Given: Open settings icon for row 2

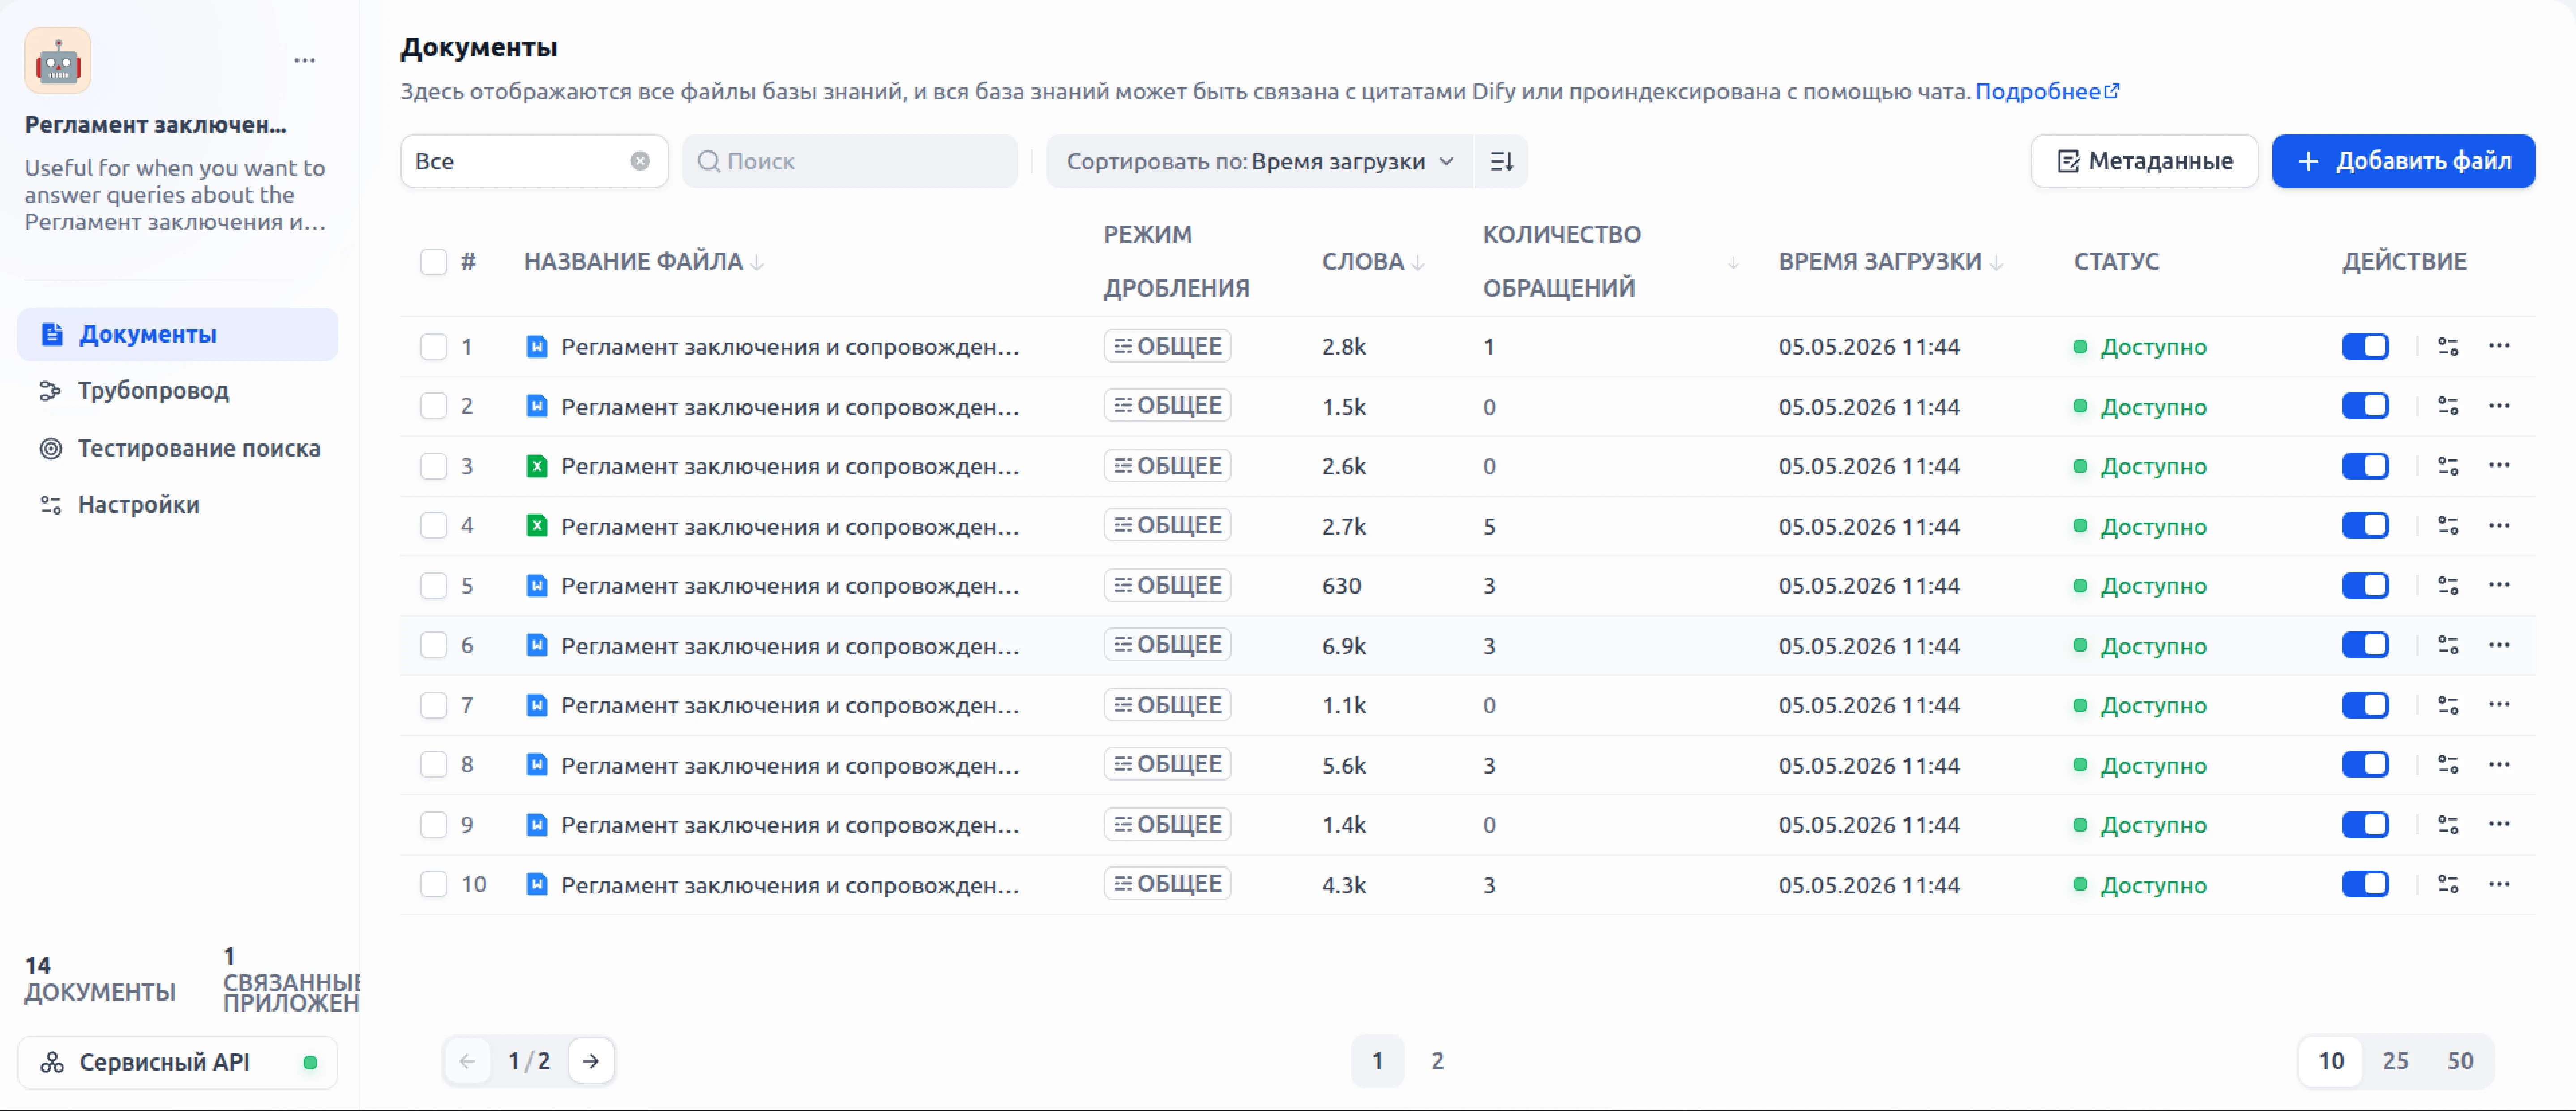Looking at the screenshot, I should point(2448,406).
